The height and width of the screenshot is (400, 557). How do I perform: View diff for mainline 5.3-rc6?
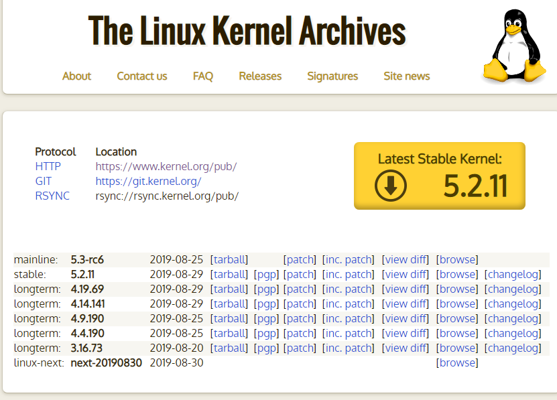point(406,260)
